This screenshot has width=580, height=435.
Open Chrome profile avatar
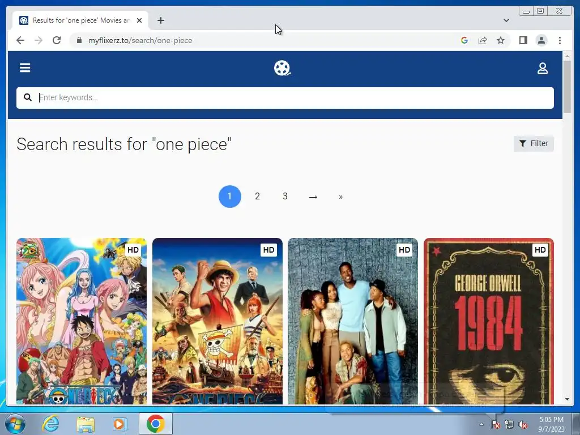541,40
